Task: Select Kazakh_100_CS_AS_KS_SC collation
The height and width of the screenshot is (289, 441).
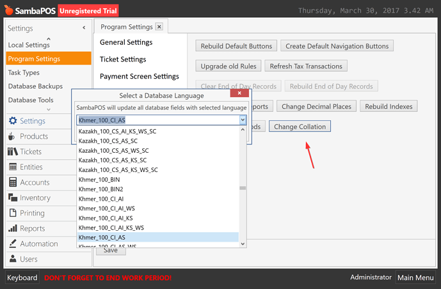Action: (158, 160)
